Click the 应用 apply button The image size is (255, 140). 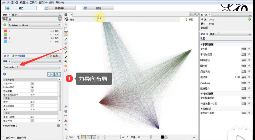[54, 55]
